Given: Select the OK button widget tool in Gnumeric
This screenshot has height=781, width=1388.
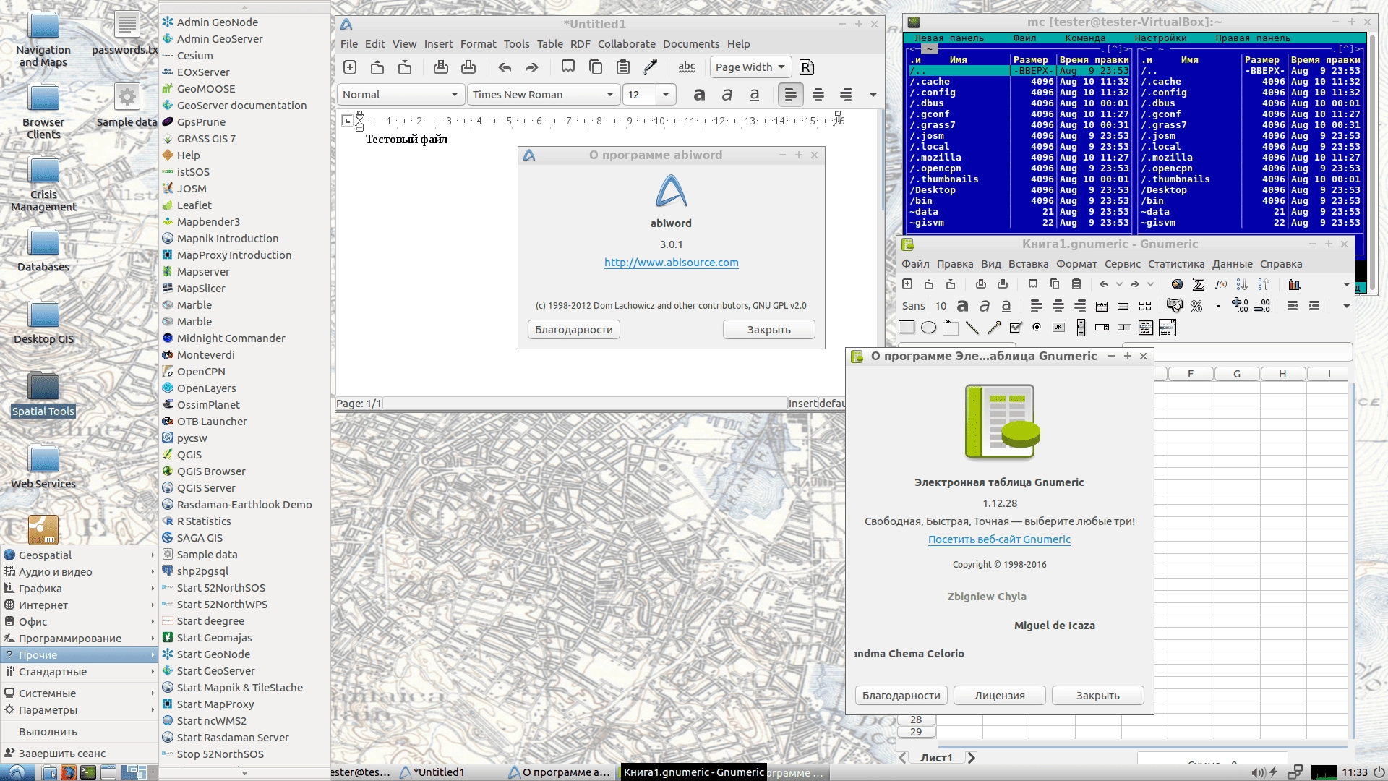Looking at the screenshot, I should pos(1058,328).
